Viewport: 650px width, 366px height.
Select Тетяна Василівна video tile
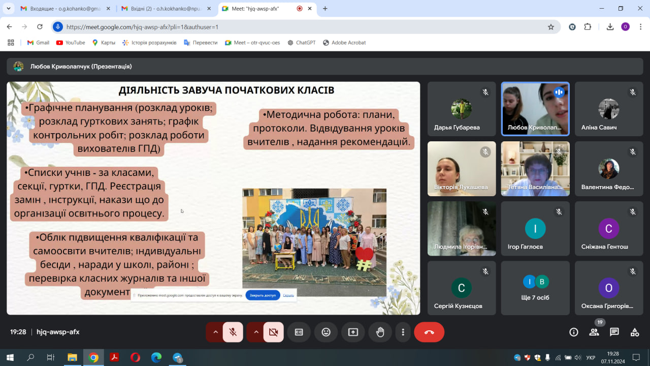point(535,169)
